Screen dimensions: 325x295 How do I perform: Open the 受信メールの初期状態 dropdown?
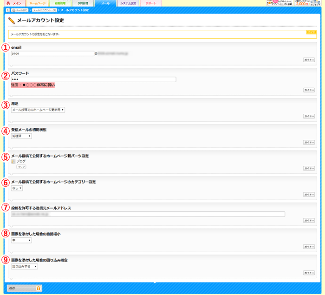(x=21, y=136)
